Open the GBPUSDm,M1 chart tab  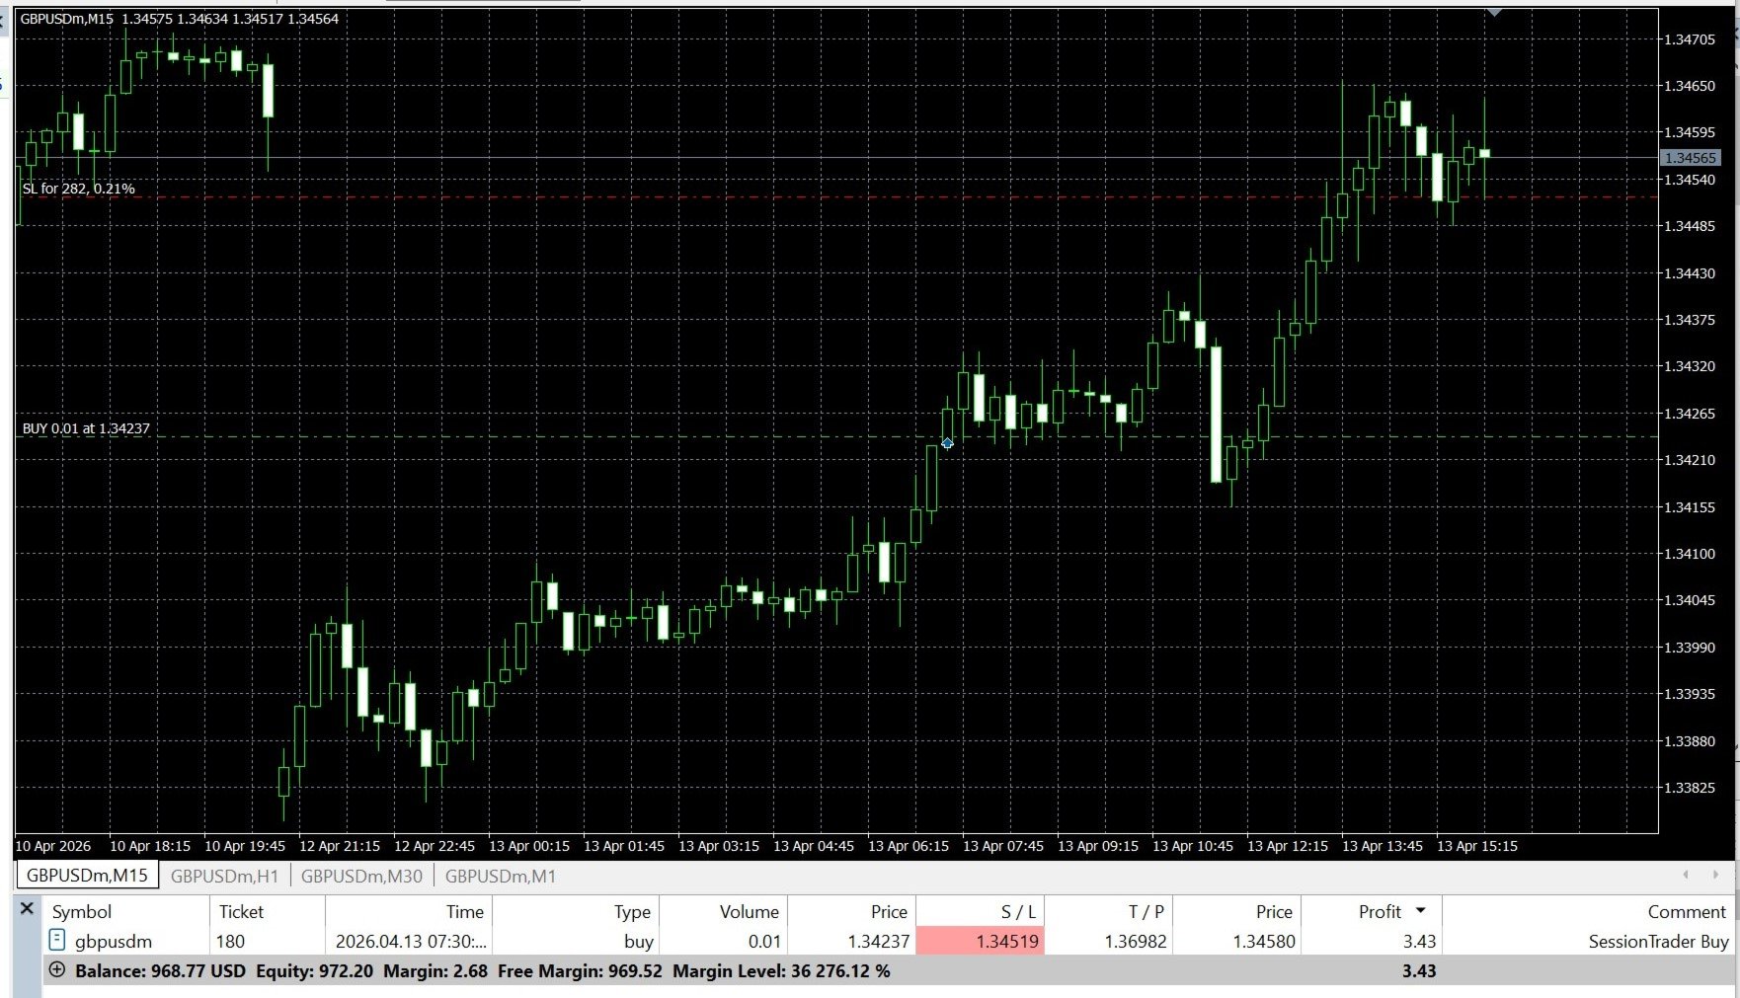(501, 876)
